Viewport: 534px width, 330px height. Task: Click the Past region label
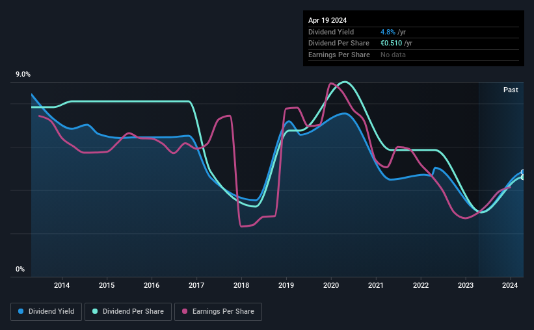pos(511,90)
